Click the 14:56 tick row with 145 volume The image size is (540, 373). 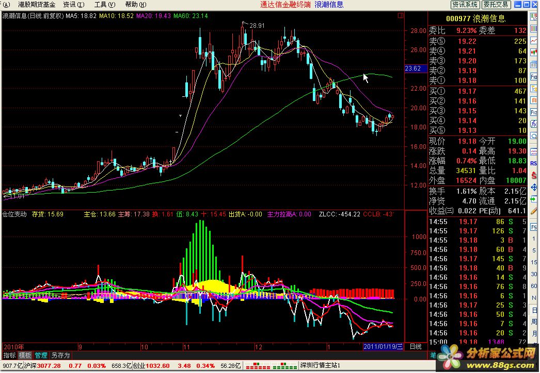pyautogui.click(x=478, y=259)
